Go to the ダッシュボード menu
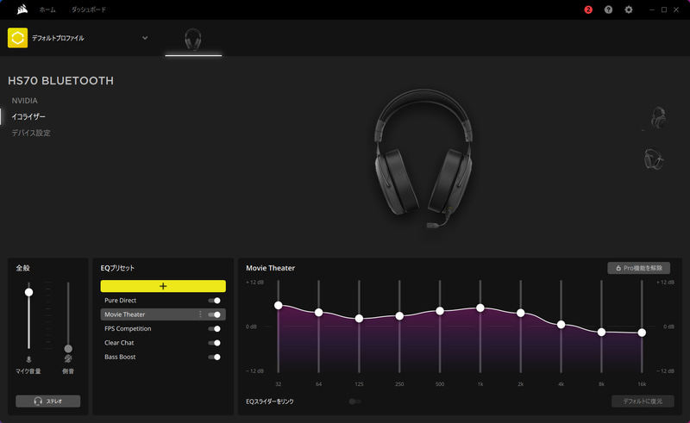This screenshot has width=690, height=423. 89,9
